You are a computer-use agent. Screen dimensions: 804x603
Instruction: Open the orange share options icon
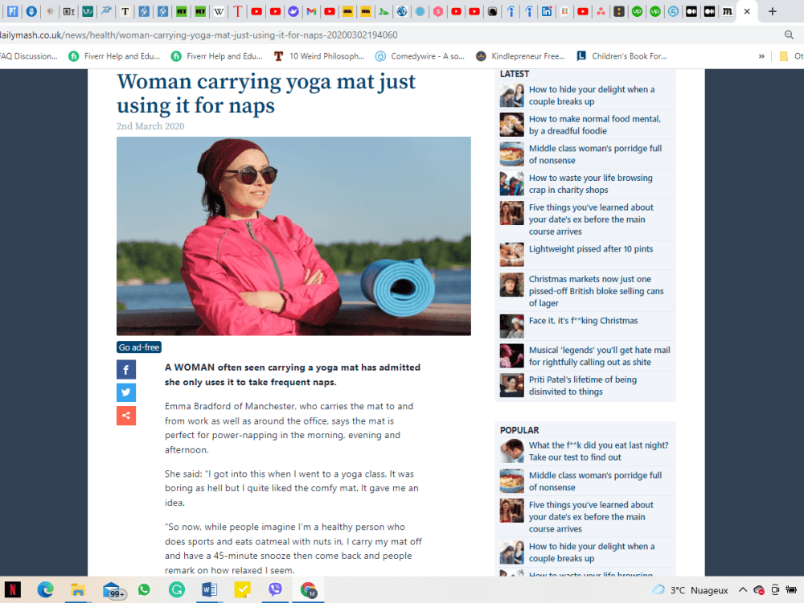point(126,416)
